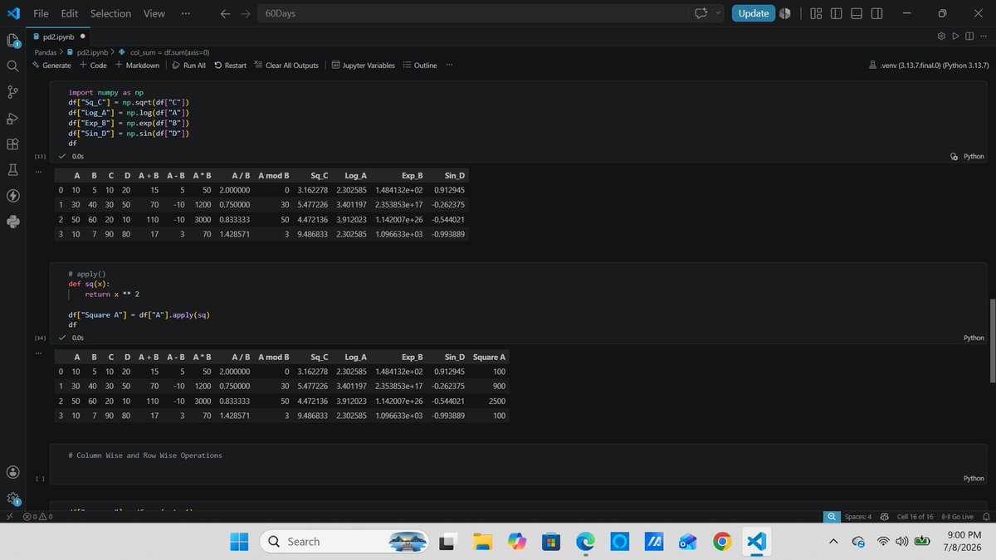Open the Accounts menu
The width and height of the screenshot is (996, 560).
[x=12, y=472]
